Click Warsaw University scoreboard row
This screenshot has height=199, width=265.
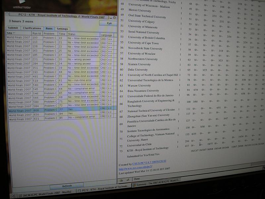[x=192, y=85]
